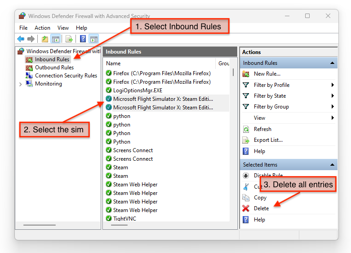Open the Filter by Profile submenu arrow
351x253 pixels.
333,85
